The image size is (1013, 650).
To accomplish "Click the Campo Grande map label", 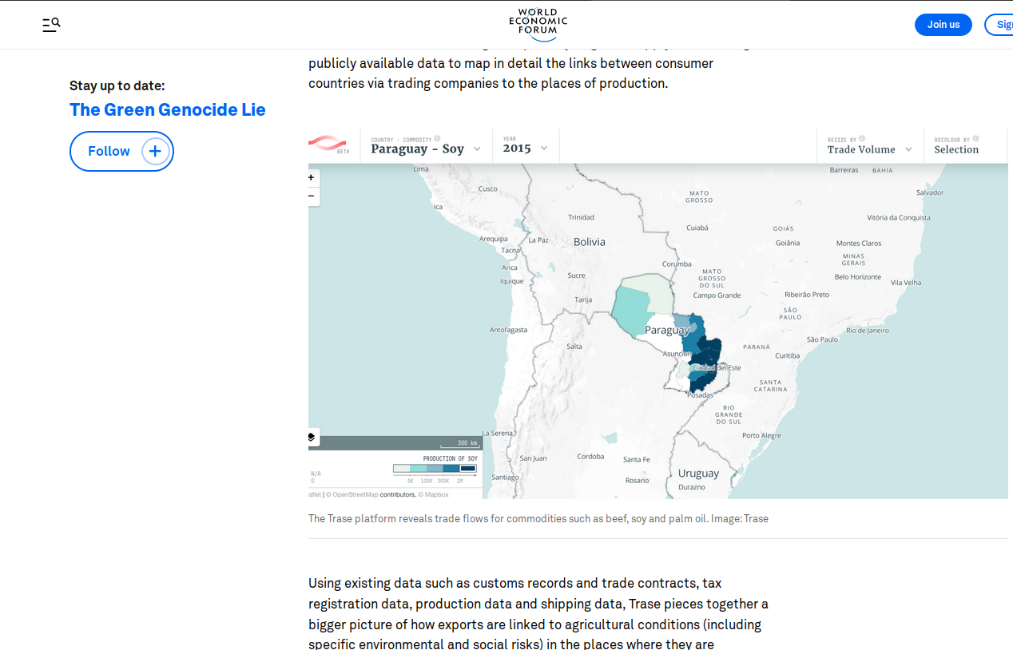I will (x=717, y=295).
